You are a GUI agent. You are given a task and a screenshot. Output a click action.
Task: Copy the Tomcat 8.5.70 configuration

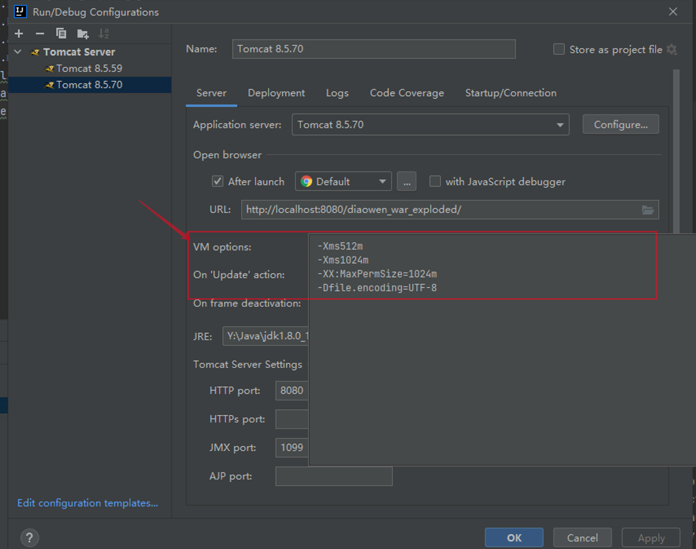pyautogui.click(x=62, y=33)
